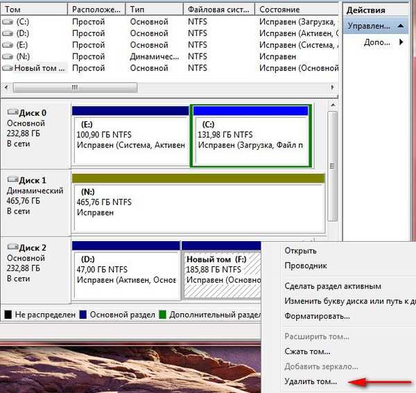416x393 pixels.
Task: Select Открыть in the context menu
Action: pyautogui.click(x=300, y=251)
